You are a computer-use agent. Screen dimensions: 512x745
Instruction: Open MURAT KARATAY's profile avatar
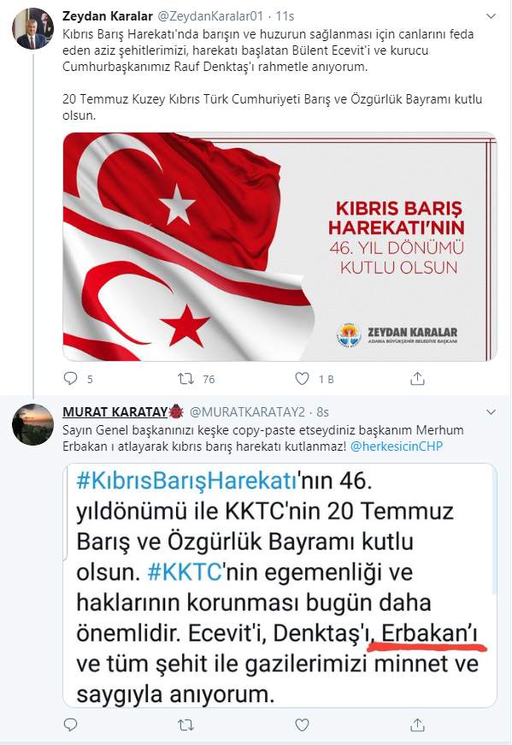point(32,424)
